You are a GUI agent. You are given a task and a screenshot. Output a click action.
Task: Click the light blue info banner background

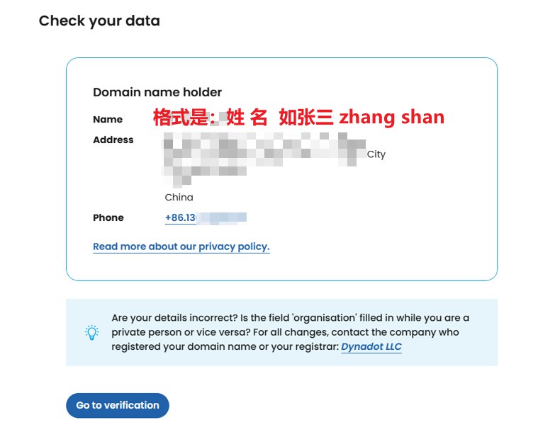[x=281, y=358]
